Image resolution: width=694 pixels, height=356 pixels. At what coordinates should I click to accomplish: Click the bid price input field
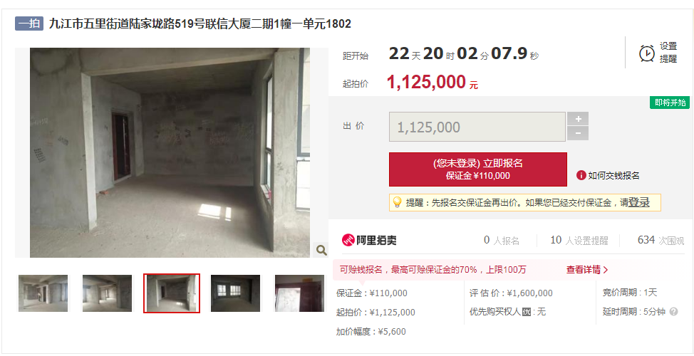[x=477, y=127]
